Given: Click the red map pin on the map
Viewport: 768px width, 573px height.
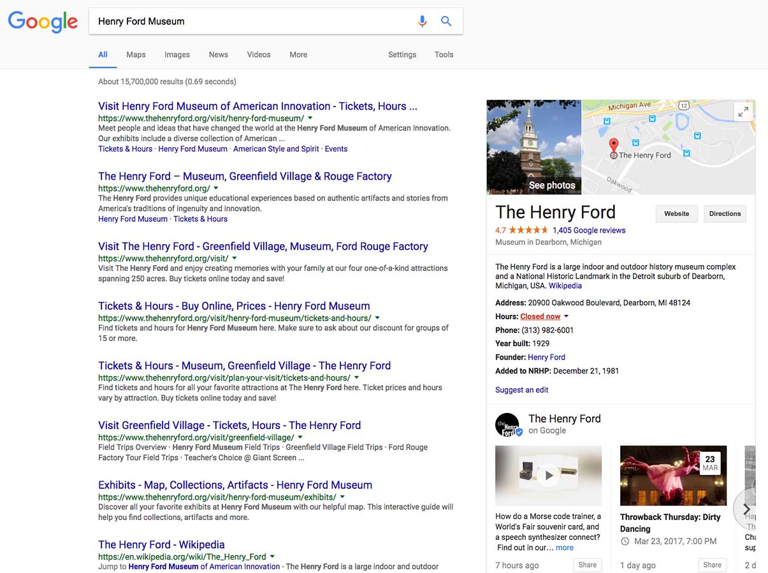Looking at the screenshot, I should coord(613,146).
